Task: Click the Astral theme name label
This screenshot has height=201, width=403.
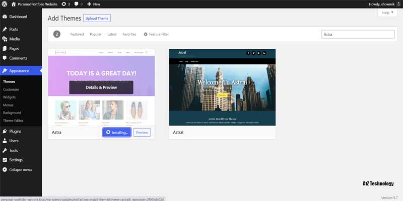Action: (x=178, y=133)
